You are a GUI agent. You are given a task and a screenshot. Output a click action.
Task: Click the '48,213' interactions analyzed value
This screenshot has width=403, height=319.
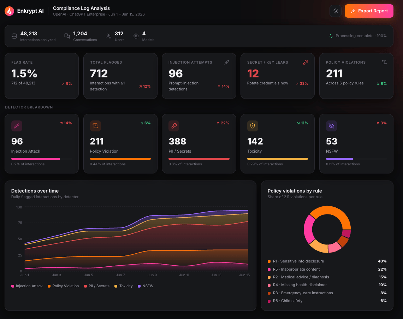click(29, 34)
